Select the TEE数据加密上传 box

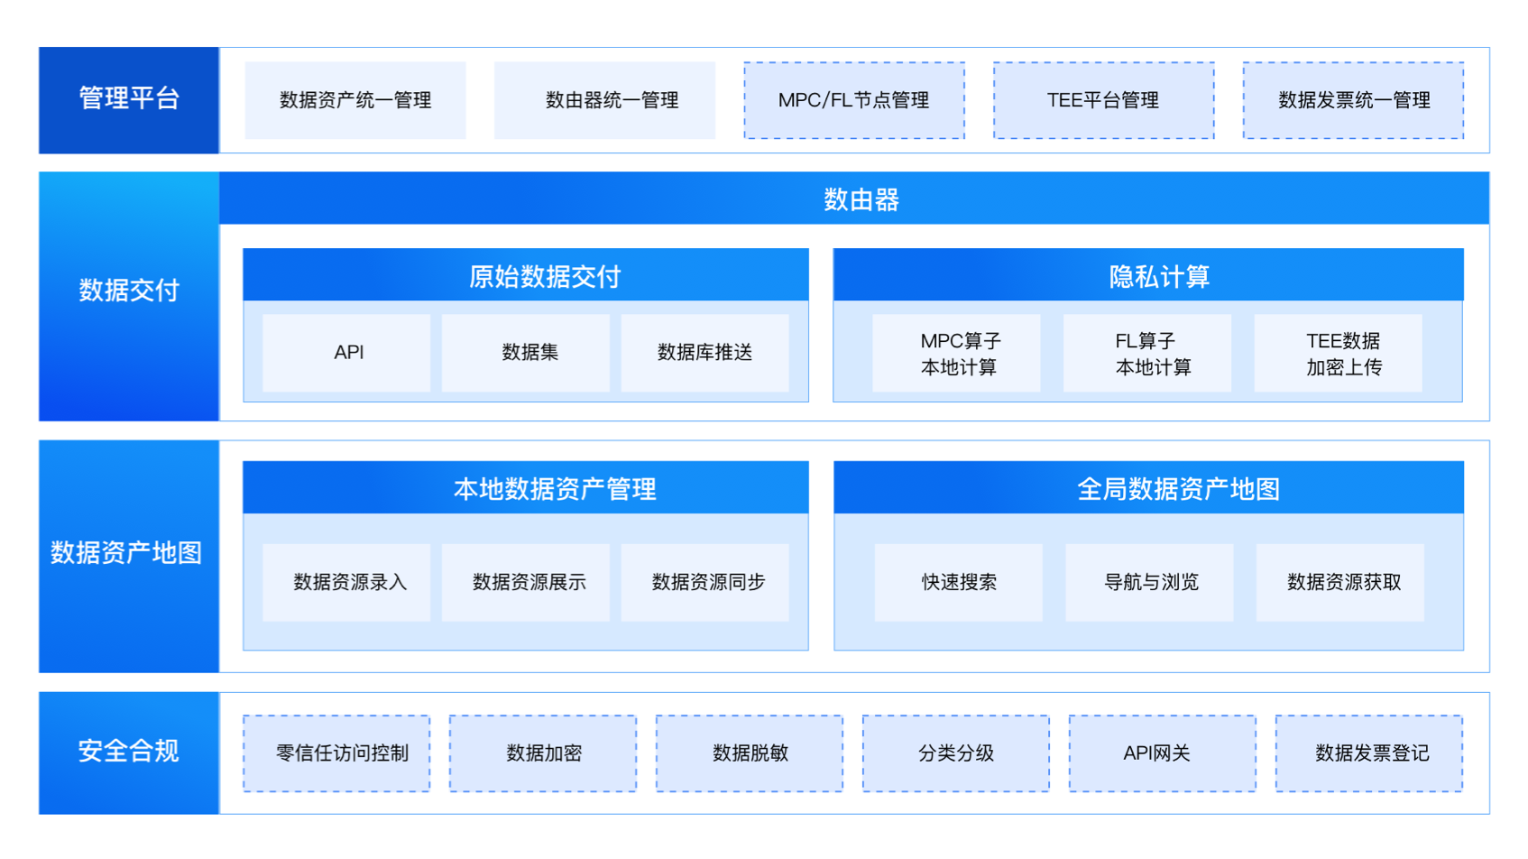tap(1339, 354)
